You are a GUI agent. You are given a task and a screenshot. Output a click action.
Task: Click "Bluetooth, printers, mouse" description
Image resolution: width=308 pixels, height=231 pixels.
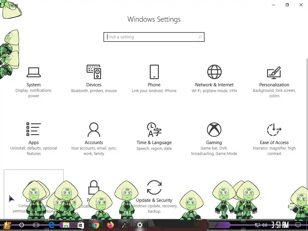pos(94,91)
